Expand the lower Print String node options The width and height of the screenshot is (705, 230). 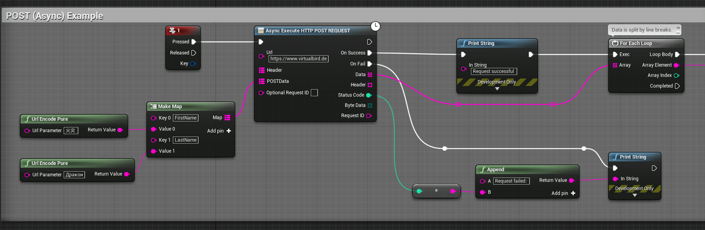[635, 195]
